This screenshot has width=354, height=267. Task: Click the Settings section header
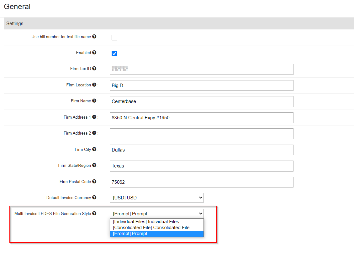(x=15, y=23)
